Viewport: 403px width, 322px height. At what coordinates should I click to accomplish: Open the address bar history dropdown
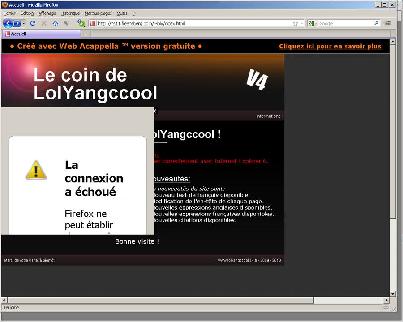pyautogui.click(x=302, y=23)
